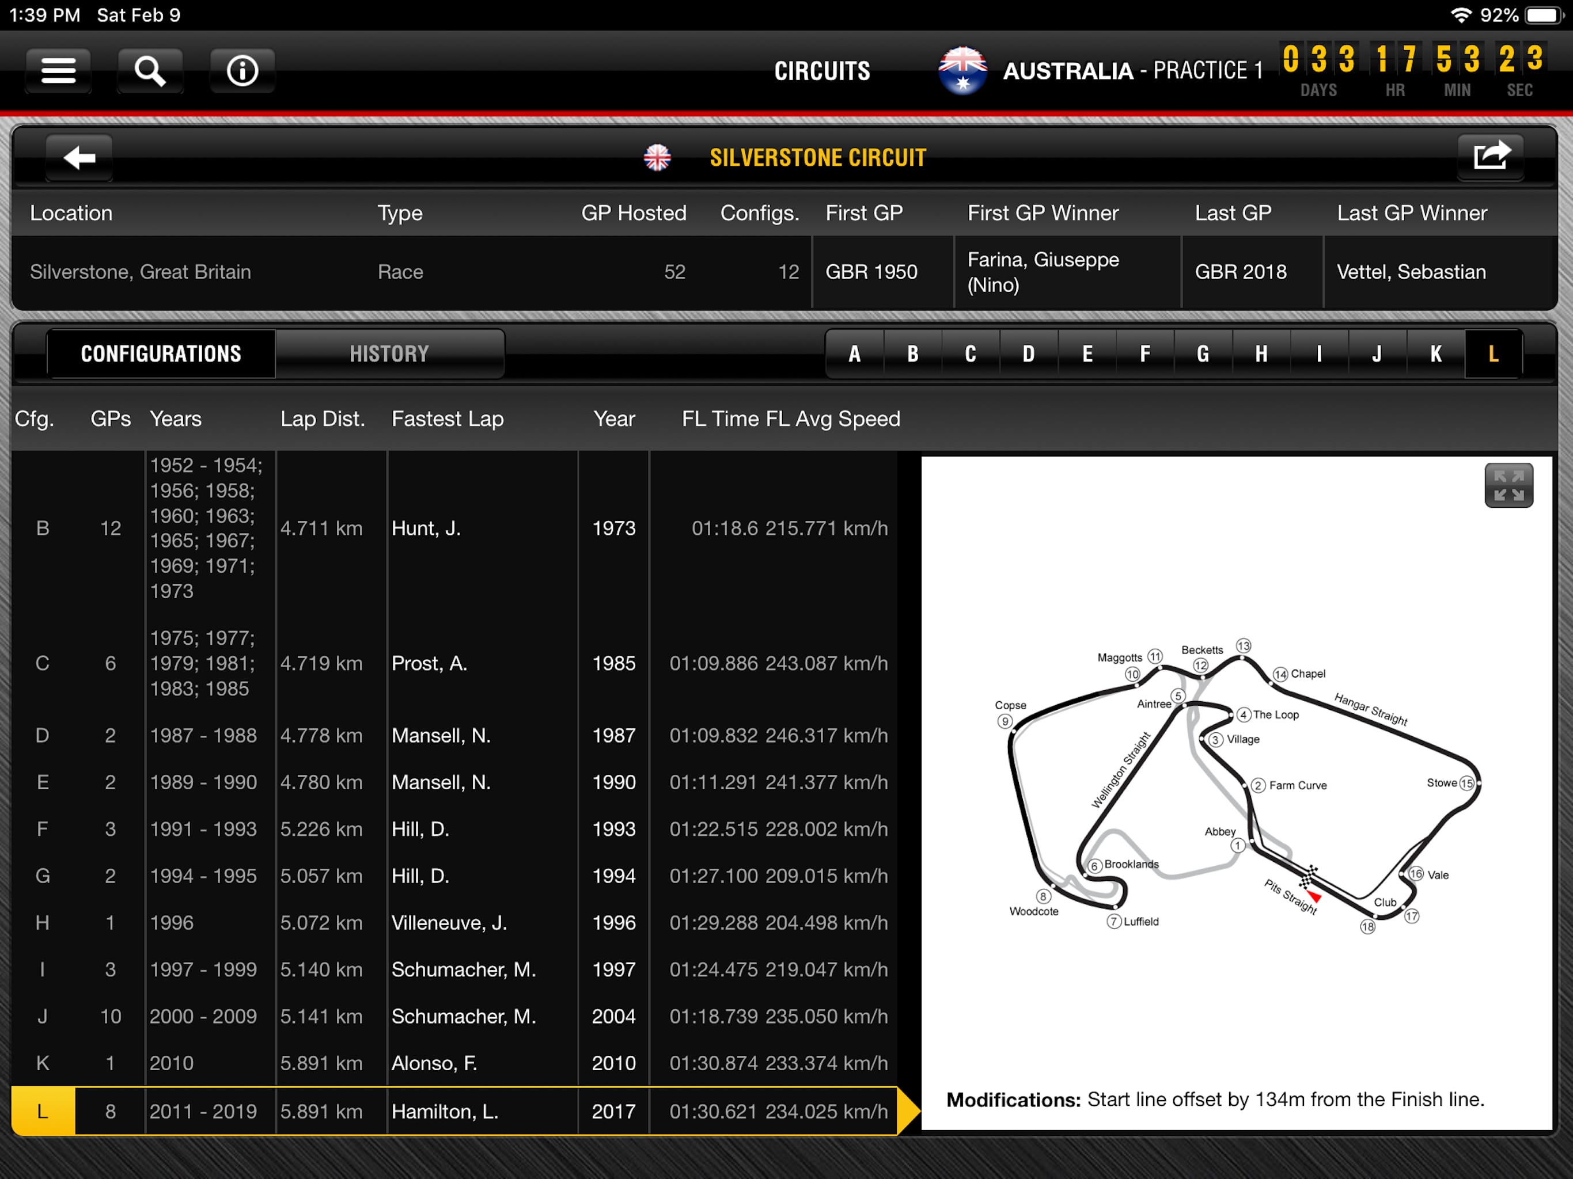Choose configuration F in letter bar
1573x1179 pixels.
tap(1144, 353)
